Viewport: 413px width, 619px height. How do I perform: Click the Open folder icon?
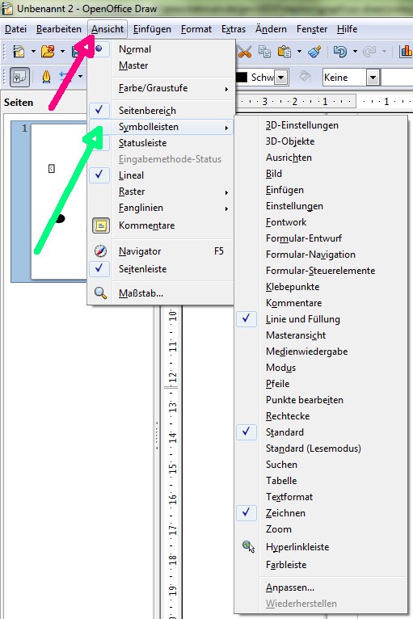coord(48,52)
